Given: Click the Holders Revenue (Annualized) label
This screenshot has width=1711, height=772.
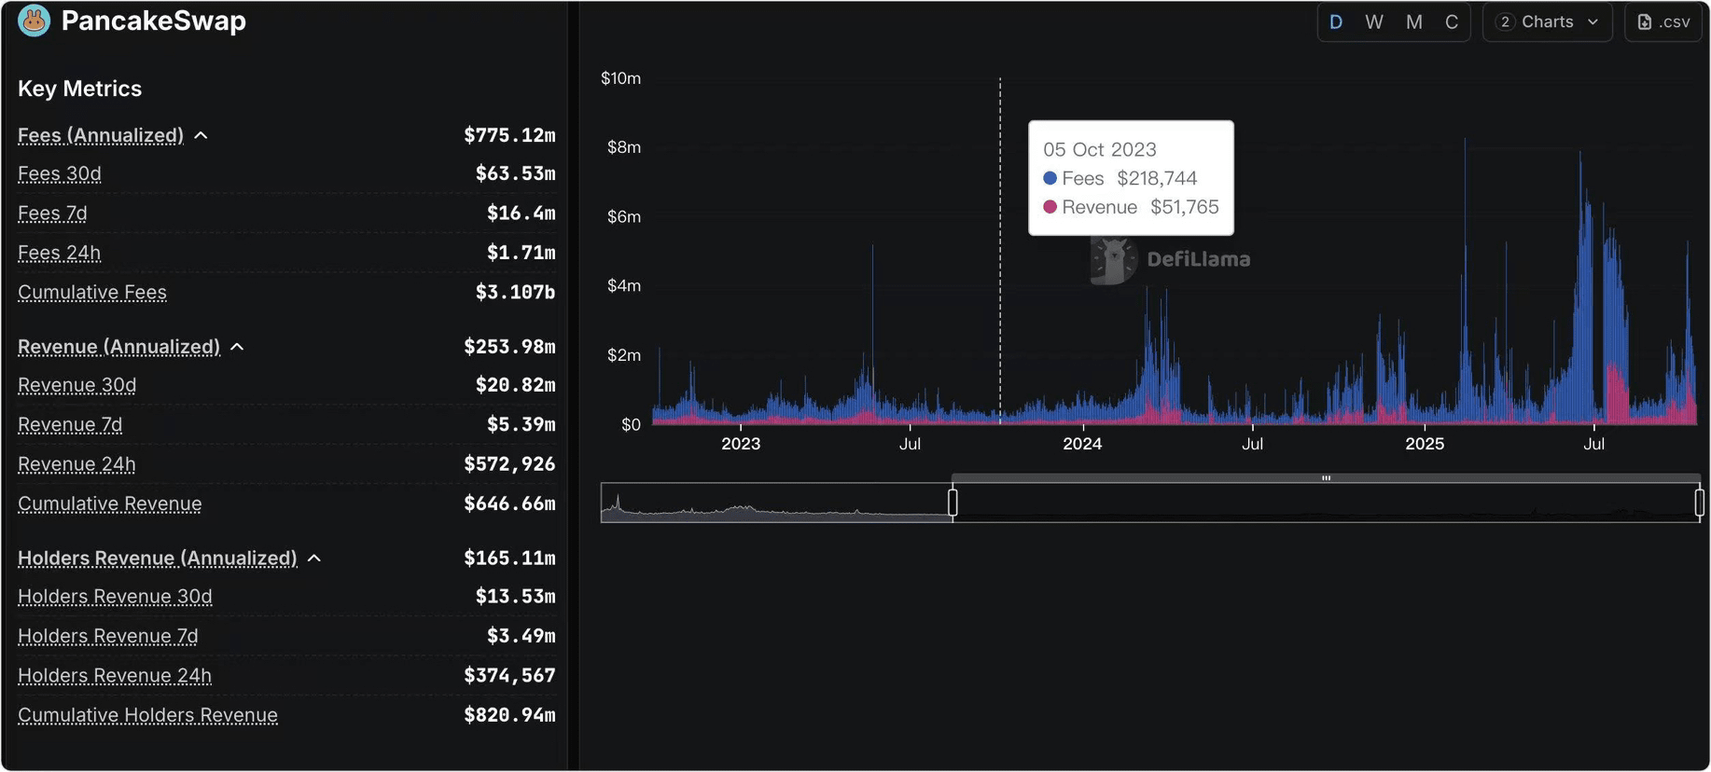Looking at the screenshot, I should [157, 558].
